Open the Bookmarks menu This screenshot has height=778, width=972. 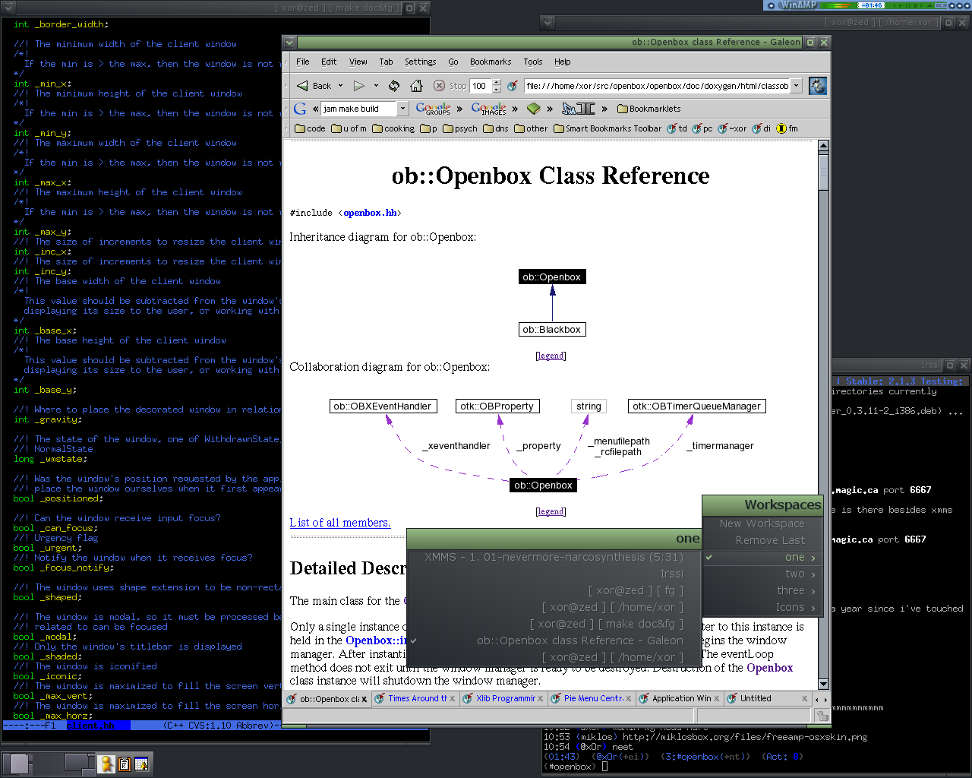coord(491,62)
